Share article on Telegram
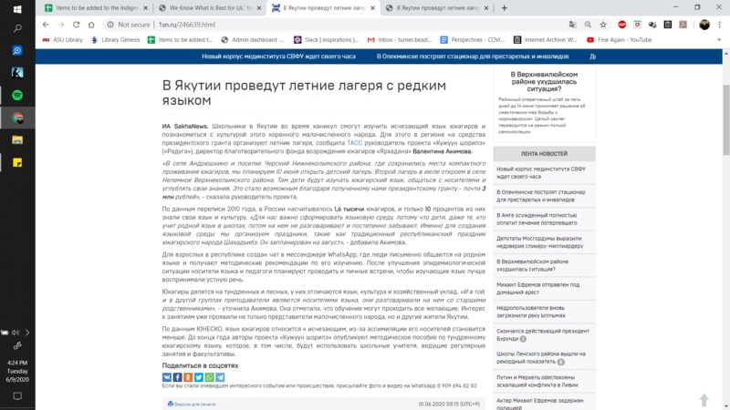The image size is (730, 410). tap(220, 377)
